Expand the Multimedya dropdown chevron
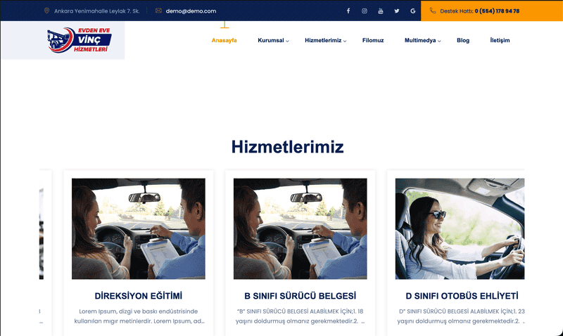This screenshot has width=563, height=336. 439,41
